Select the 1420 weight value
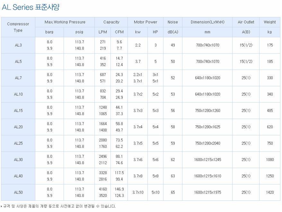This screenshot has height=212, width=282. (x=270, y=192)
